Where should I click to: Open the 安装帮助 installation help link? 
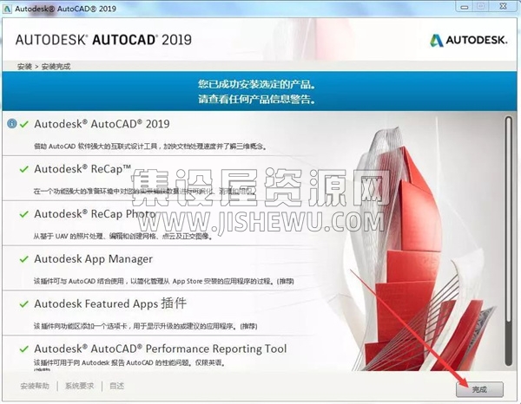(35, 386)
